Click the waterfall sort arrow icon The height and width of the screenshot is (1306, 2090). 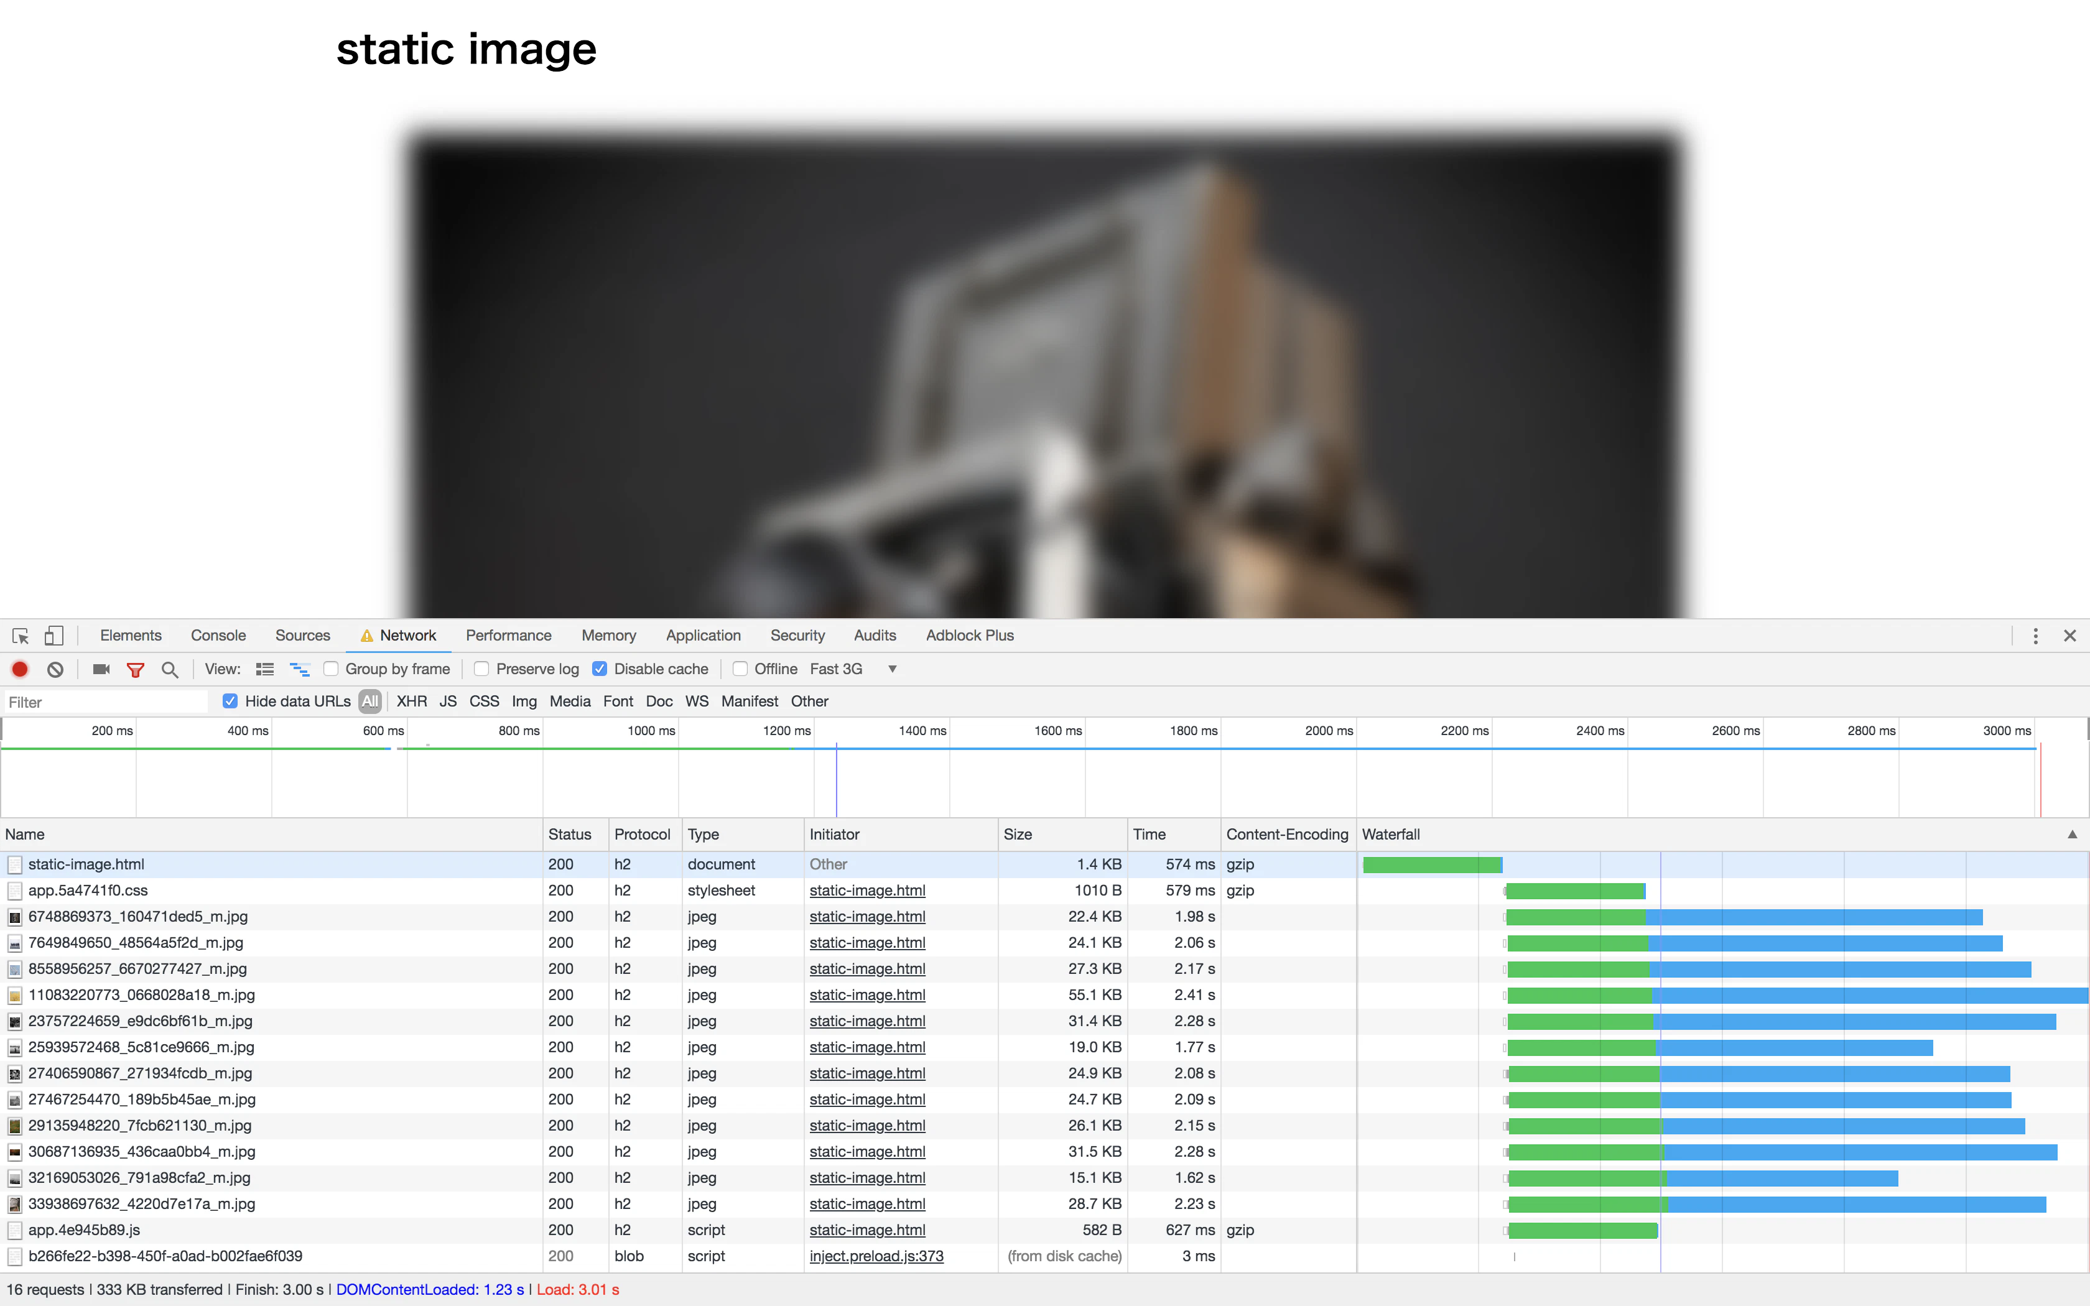2072,835
